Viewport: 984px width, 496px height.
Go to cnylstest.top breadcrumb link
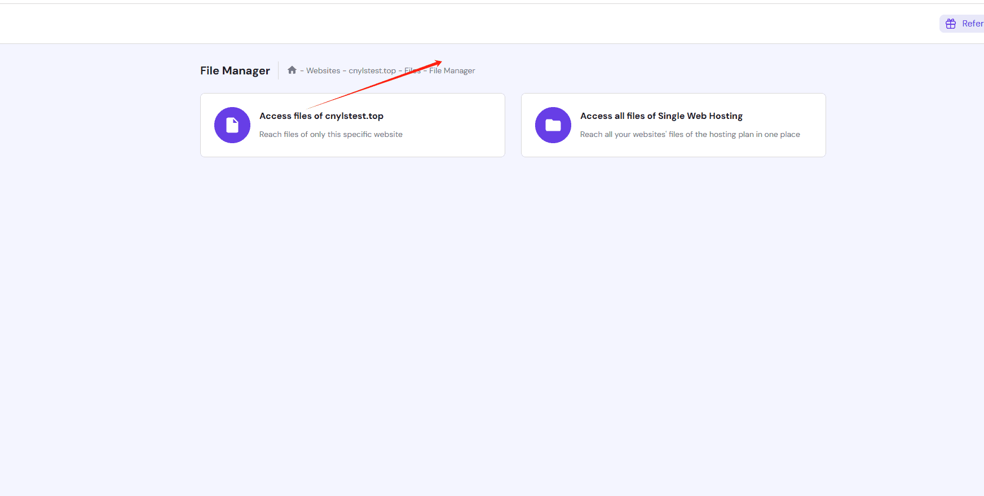click(x=372, y=71)
